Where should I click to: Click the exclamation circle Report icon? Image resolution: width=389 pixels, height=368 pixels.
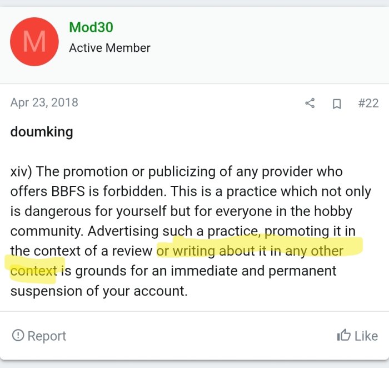(18, 335)
